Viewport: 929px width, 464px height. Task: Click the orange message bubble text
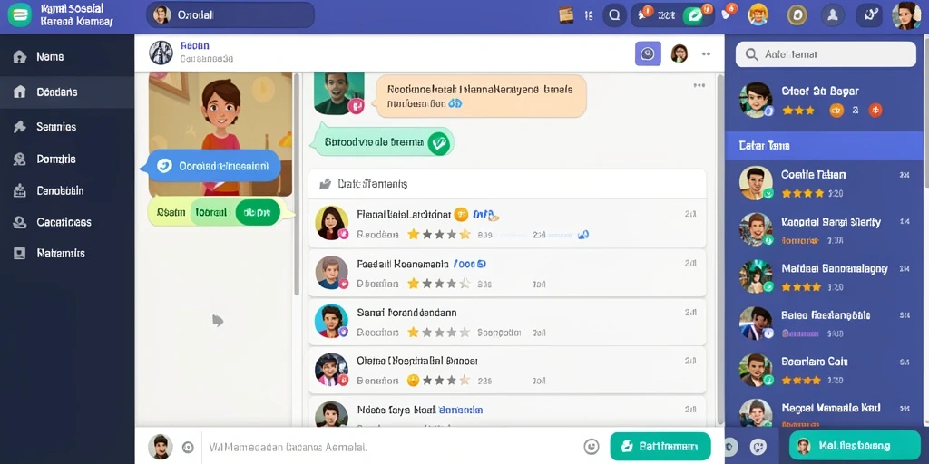(x=481, y=96)
